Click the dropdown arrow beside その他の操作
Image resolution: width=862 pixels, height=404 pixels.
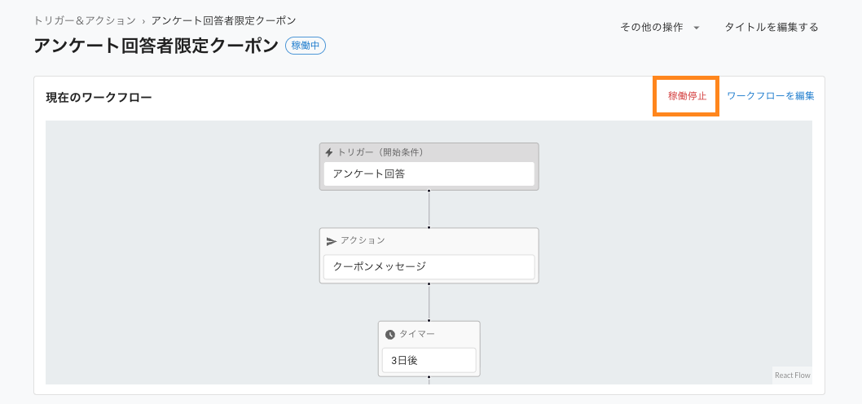tap(697, 28)
